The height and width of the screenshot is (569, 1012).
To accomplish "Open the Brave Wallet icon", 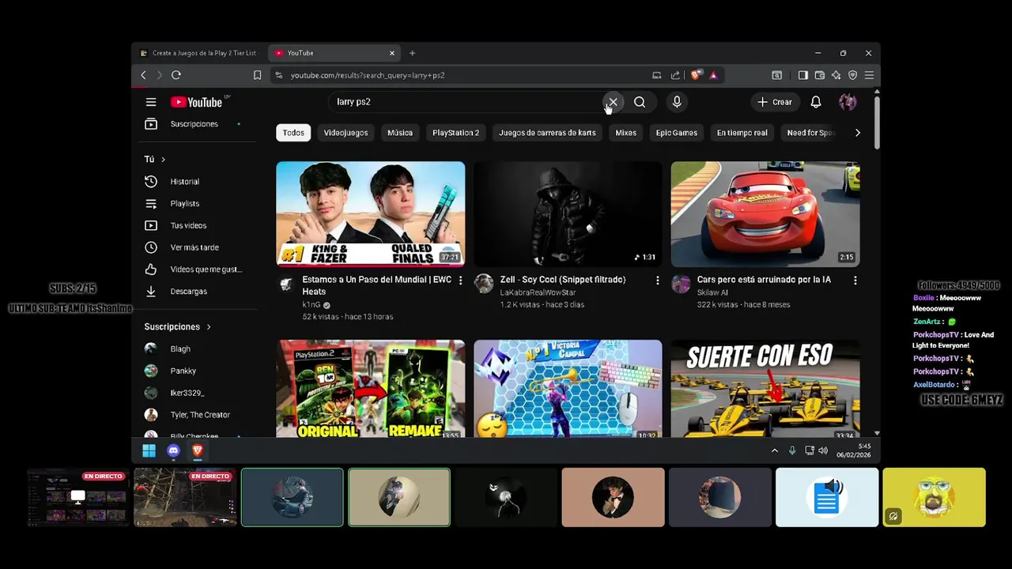I will pyautogui.click(x=819, y=75).
